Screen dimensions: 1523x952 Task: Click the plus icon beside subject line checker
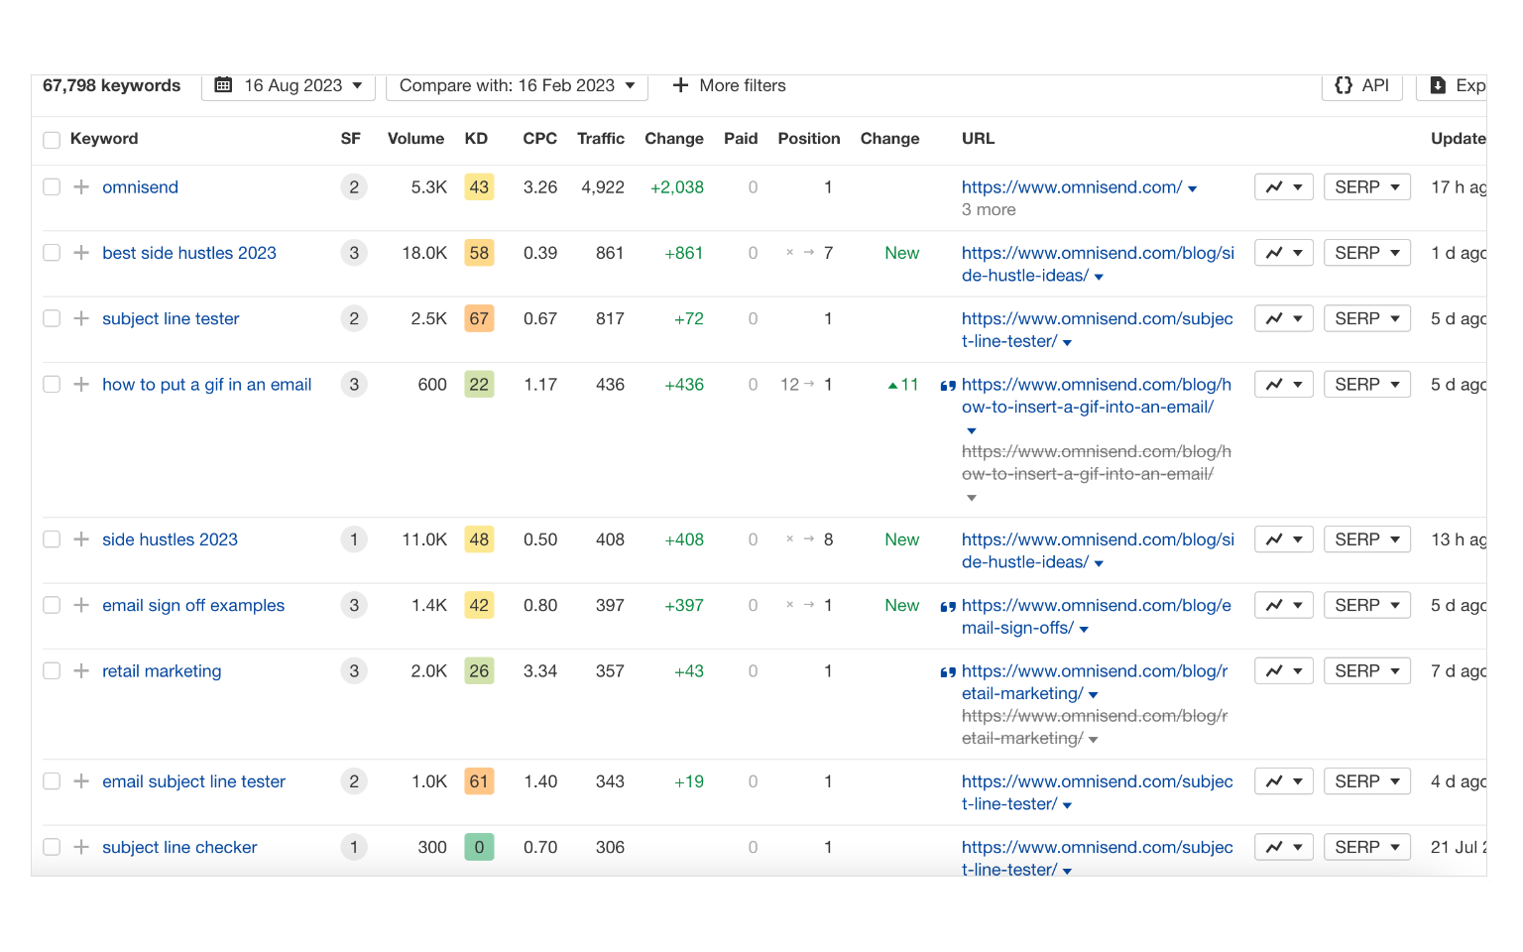coord(81,847)
